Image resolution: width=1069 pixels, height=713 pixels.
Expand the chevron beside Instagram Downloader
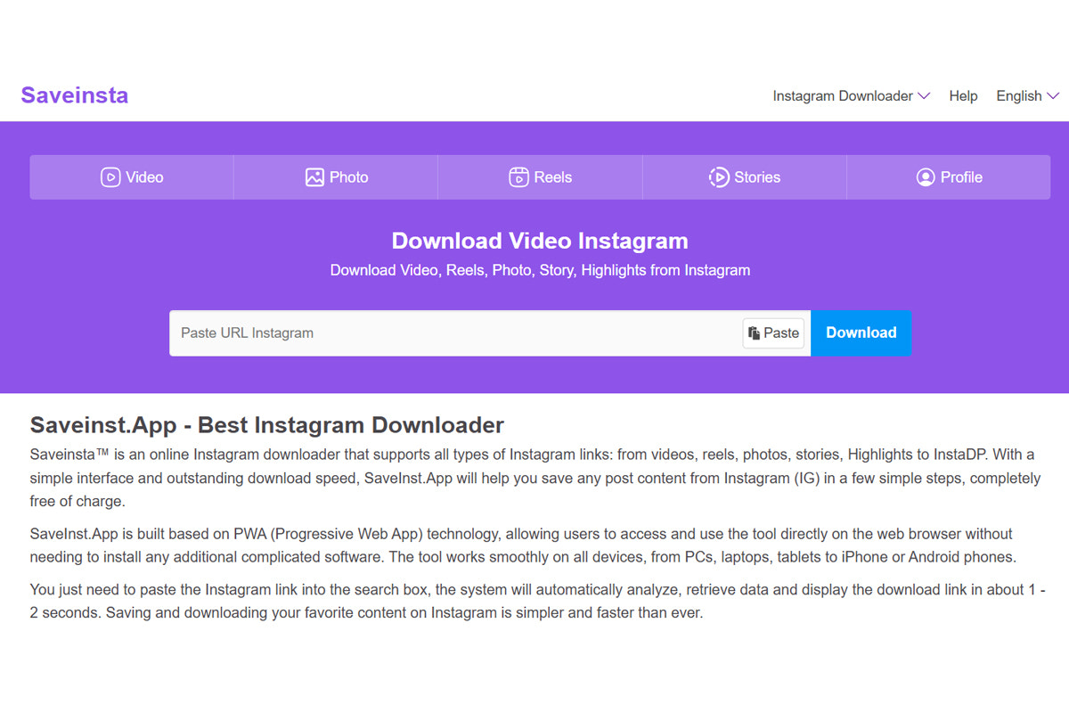click(x=924, y=96)
